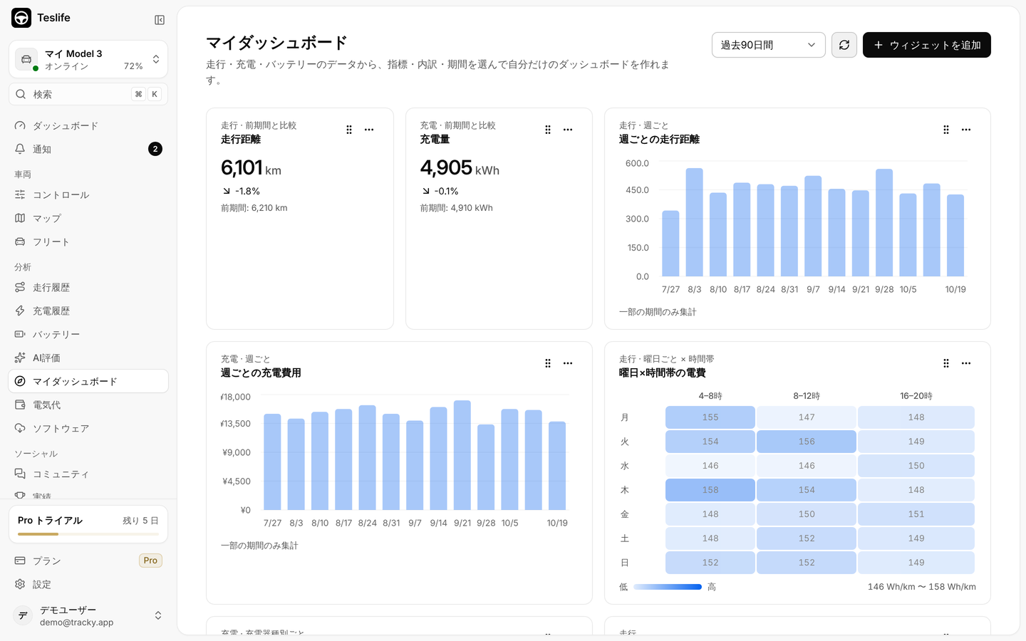Open プラン plans page

click(x=88, y=561)
